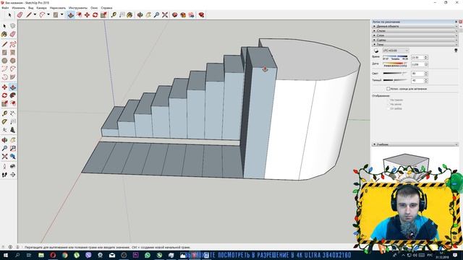
Task: Expand the 'Стили' panel
Action: coord(415,30)
